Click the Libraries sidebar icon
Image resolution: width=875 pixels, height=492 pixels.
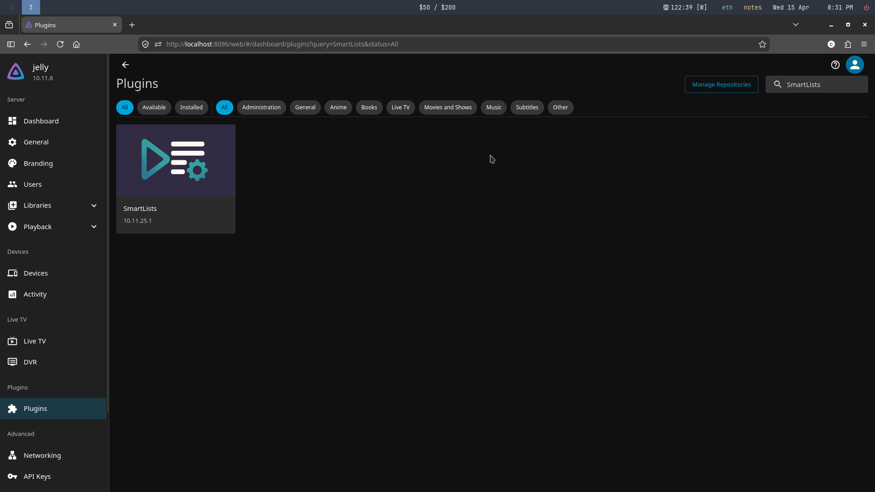point(12,205)
